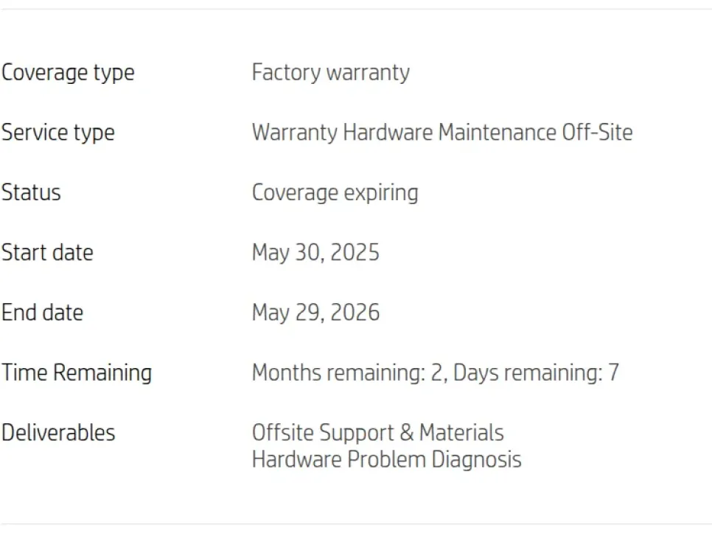The image size is (712, 533).
Task: Click the Start date label
Action: point(47,253)
